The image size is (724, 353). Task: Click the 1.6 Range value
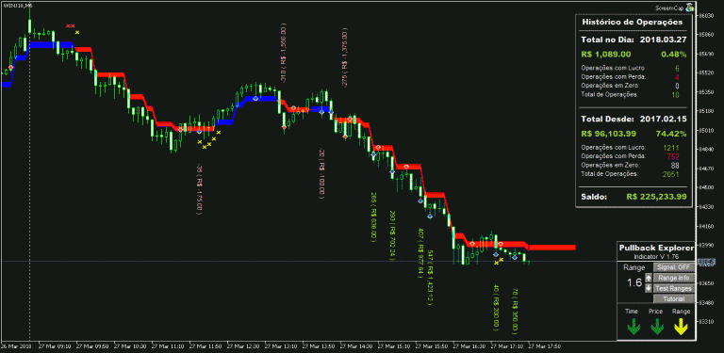(633, 283)
